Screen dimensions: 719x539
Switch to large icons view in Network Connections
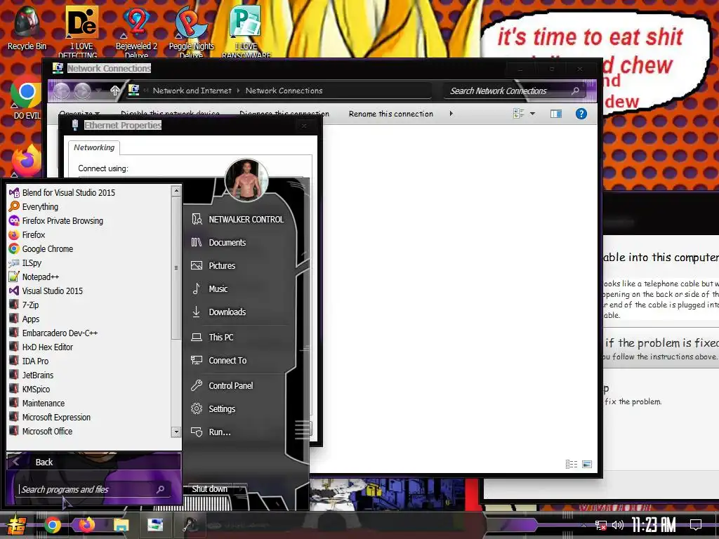pos(587,465)
